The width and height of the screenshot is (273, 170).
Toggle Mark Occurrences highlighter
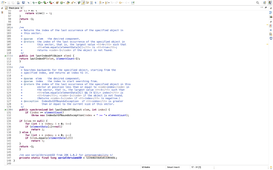pyautogui.click(x=83, y=3)
